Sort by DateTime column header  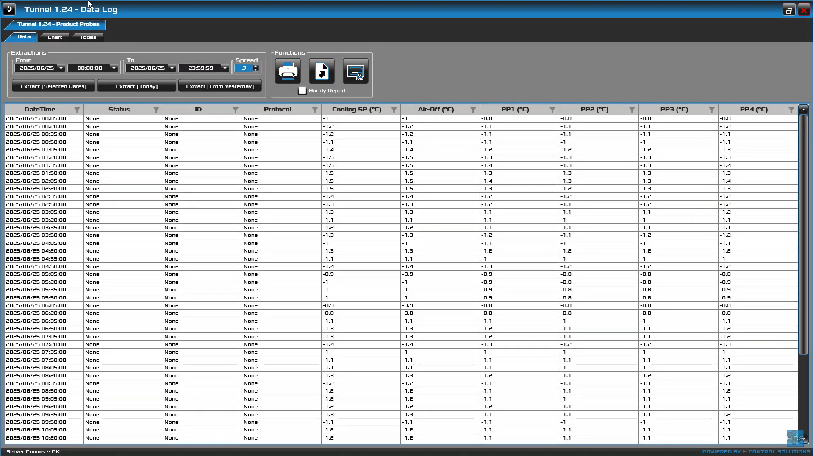pos(40,110)
